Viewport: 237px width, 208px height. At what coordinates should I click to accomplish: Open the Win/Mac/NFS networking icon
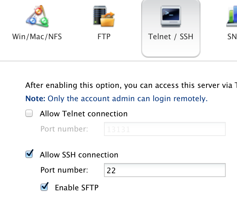pos(37,16)
